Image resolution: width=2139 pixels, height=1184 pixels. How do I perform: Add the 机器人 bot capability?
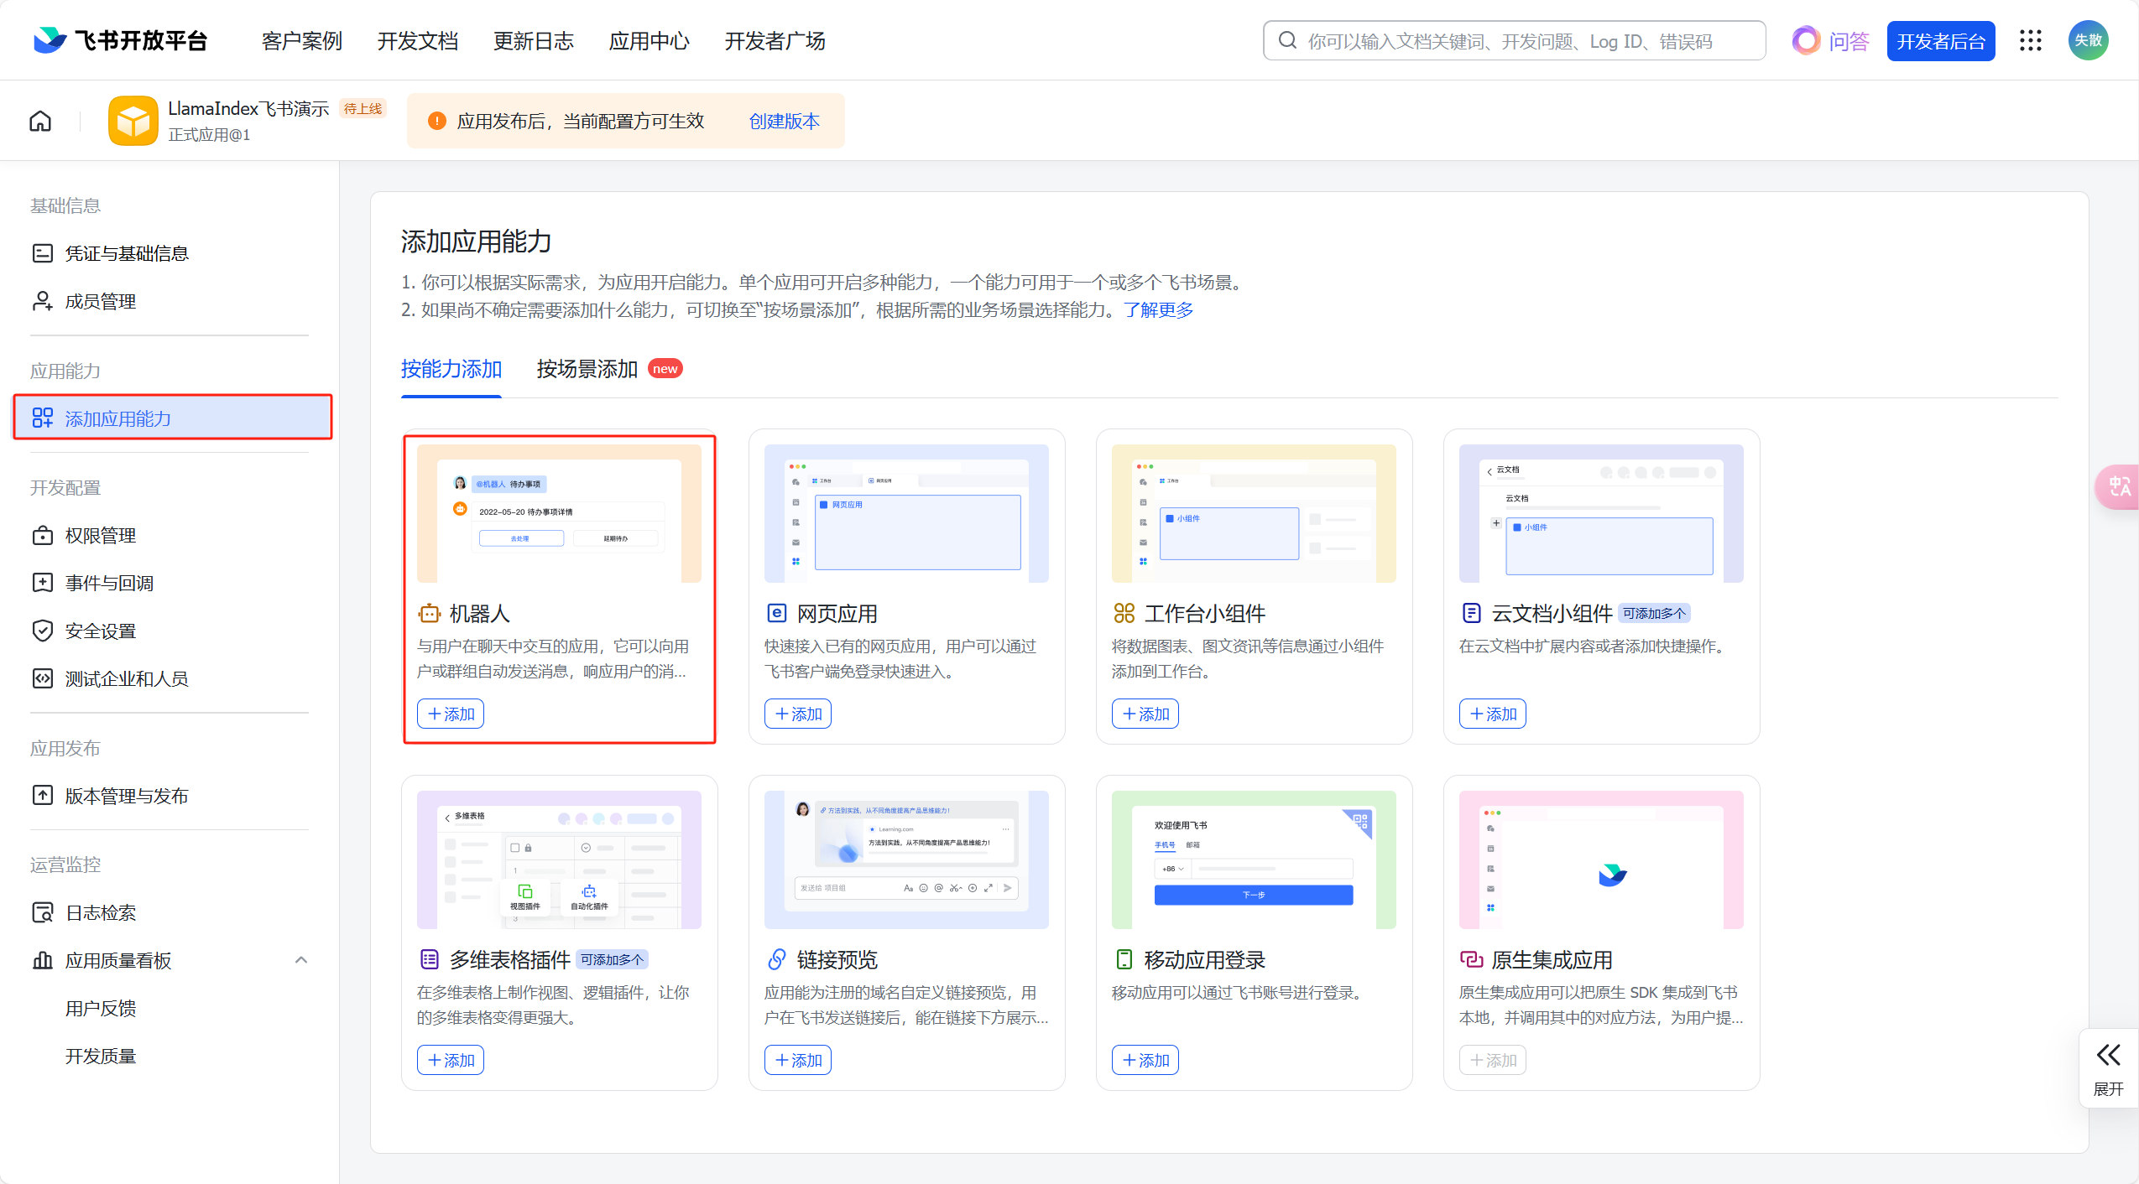[451, 714]
